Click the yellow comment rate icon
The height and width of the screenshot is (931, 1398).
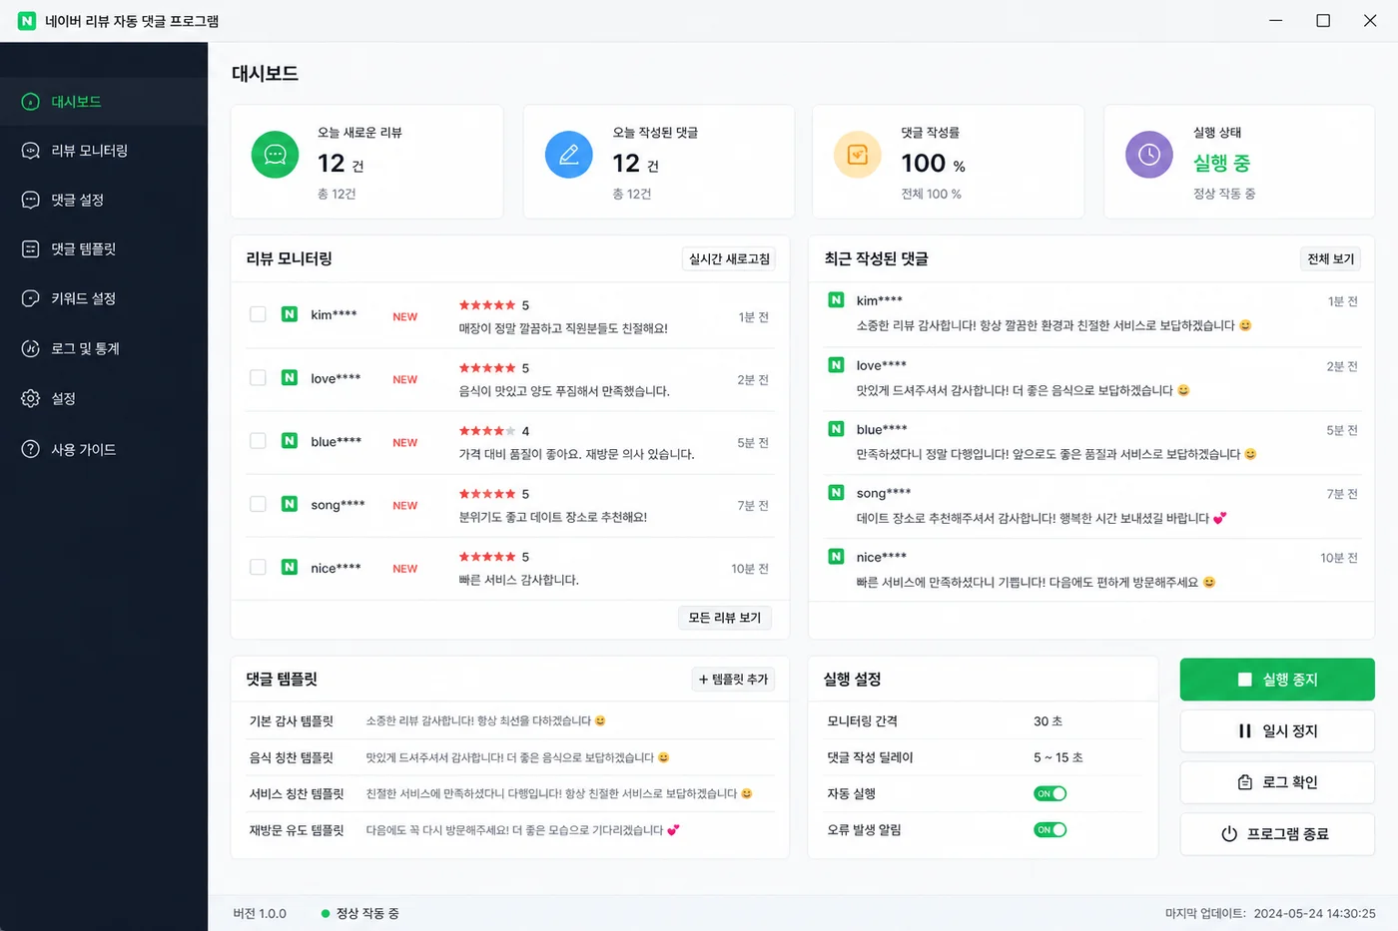coord(858,155)
